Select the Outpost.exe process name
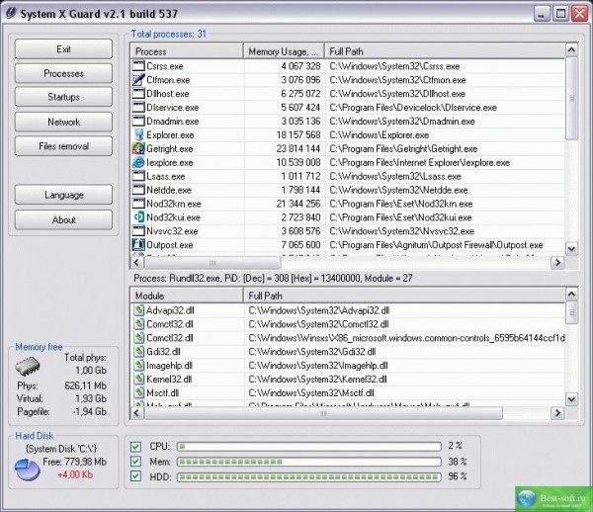The width and height of the screenshot is (593, 512). [170, 245]
